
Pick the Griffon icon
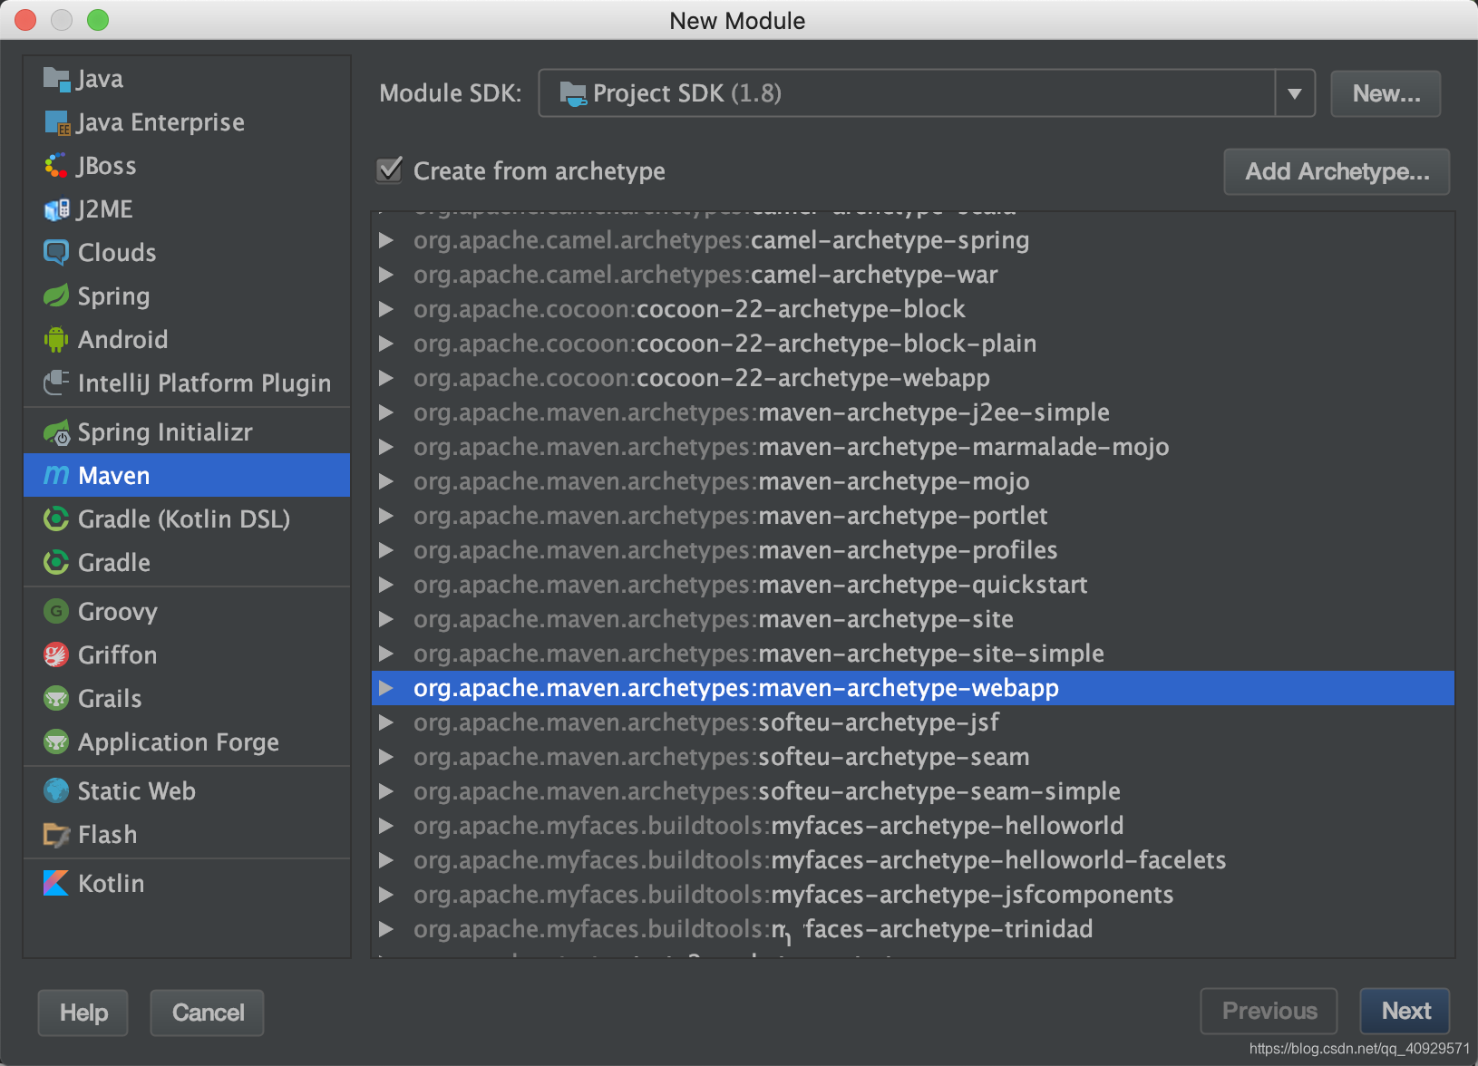(x=56, y=654)
